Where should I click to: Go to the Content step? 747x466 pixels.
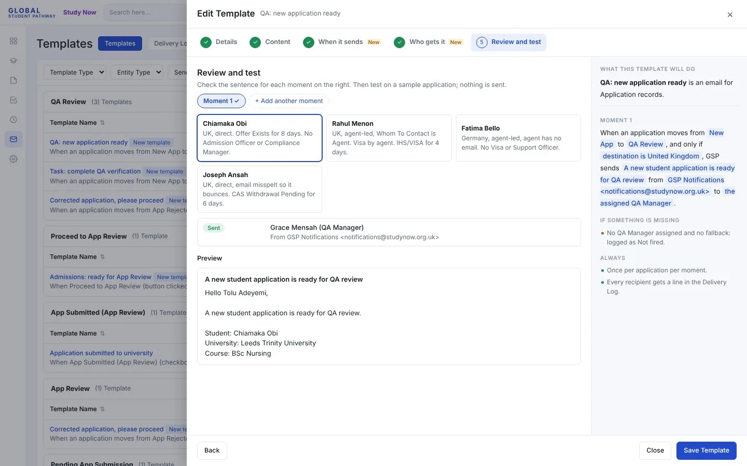tap(270, 42)
